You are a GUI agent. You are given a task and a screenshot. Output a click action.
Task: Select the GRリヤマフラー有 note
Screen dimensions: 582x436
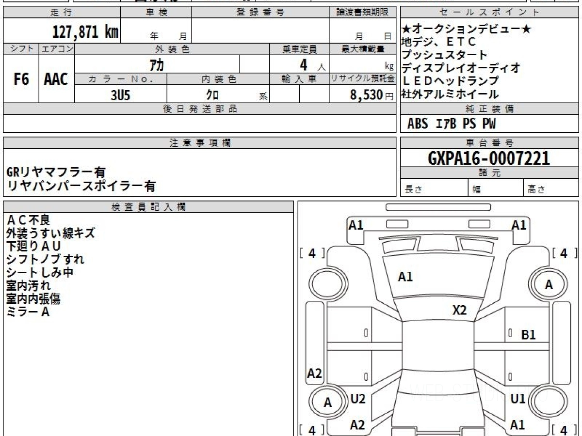56,172
